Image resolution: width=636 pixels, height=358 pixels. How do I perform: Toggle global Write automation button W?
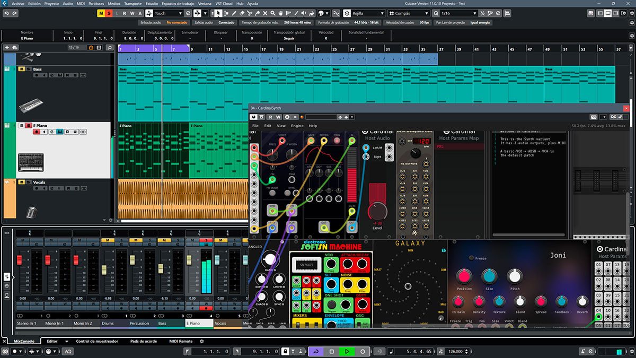click(x=132, y=13)
